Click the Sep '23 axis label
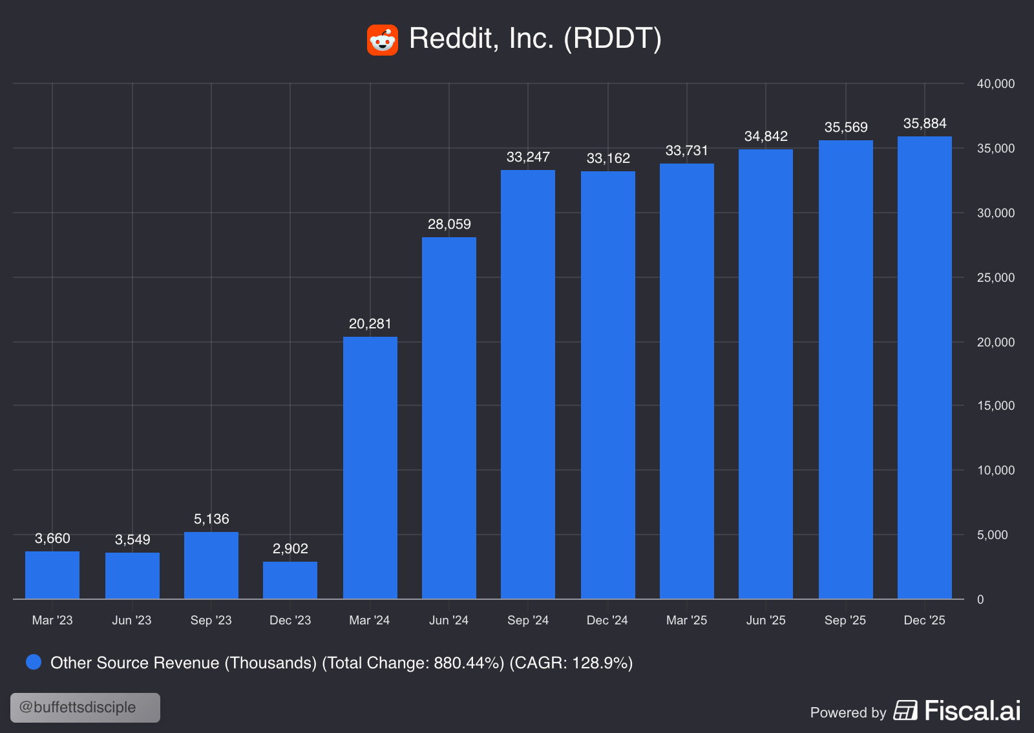The width and height of the screenshot is (1034, 733). pyautogui.click(x=211, y=620)
